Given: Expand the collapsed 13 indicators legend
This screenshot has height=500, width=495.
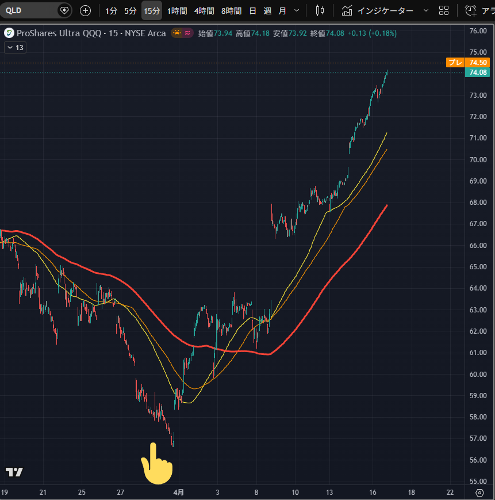Looking at the screenshot, I should pos(16,48).
